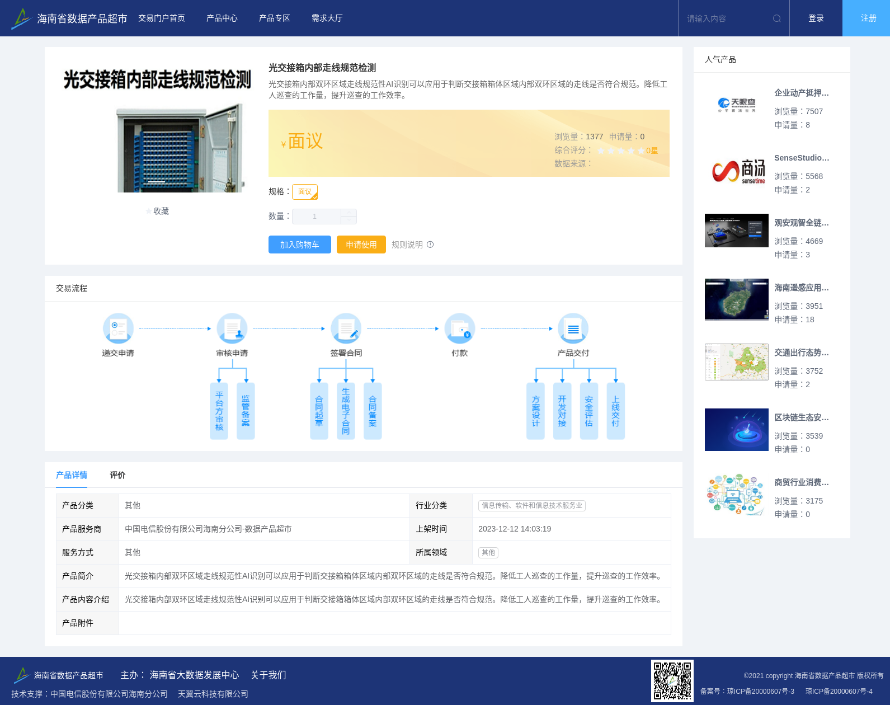Click the 监管备案 sub-step box

(246, 411)
